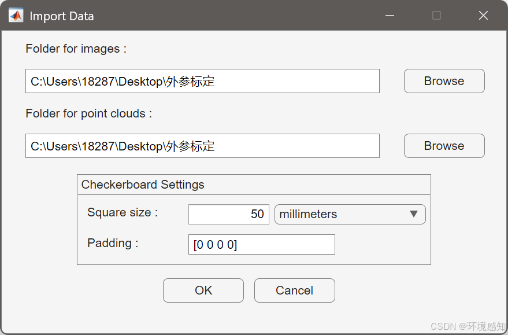Open the millimeters units dropdown

tap(350, 214)
